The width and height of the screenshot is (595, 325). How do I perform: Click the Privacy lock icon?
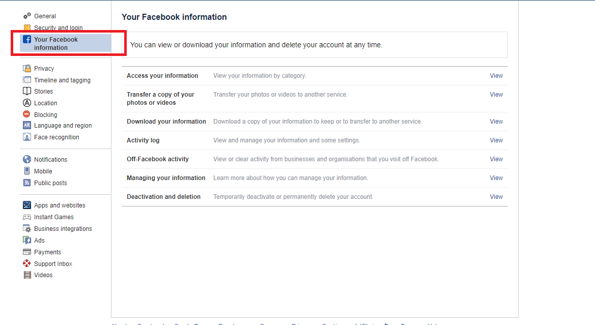coord(27,68)
